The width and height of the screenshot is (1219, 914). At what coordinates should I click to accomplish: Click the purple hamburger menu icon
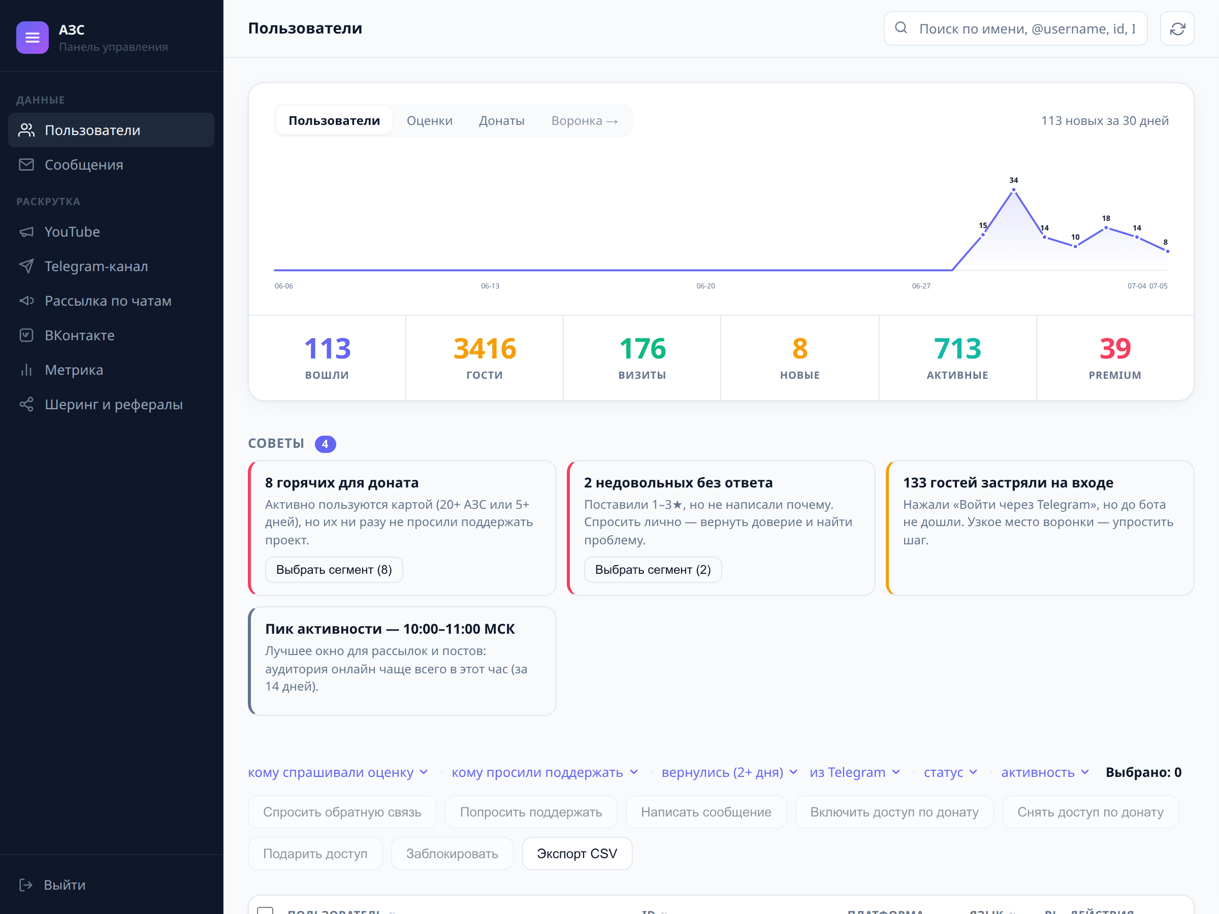pos(33,38)
